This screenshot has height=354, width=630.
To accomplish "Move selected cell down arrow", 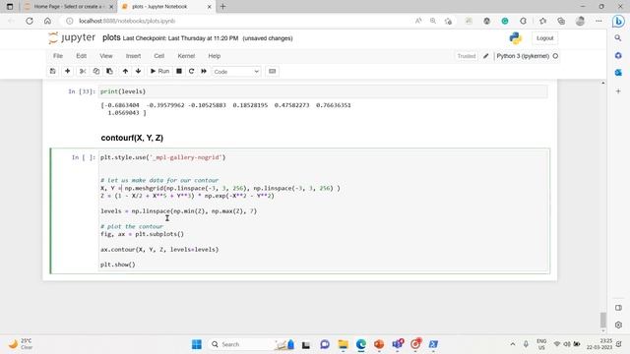I will 138,71.
